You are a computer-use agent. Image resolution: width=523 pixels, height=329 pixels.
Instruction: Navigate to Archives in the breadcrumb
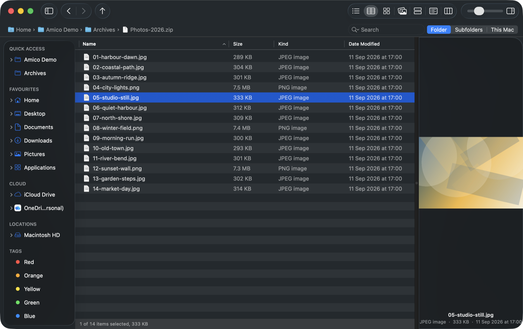[100, 30]
